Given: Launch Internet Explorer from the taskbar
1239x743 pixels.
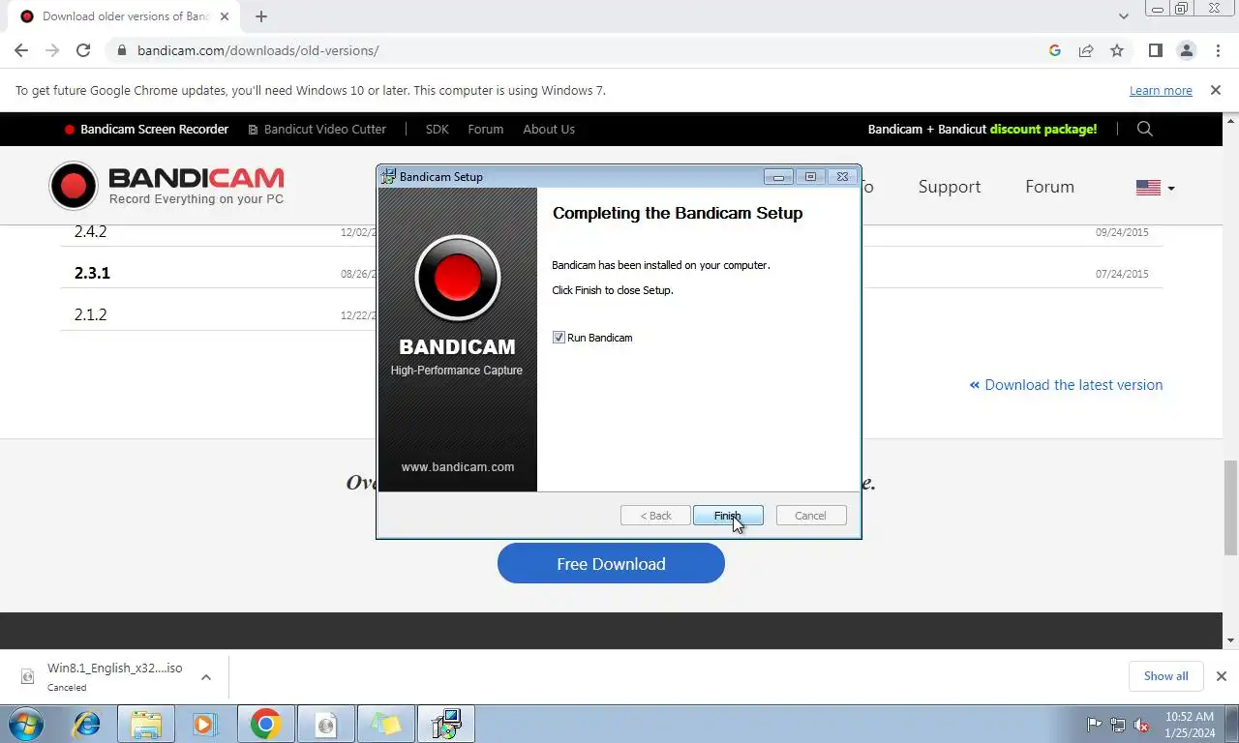Looking at the screenshot, I should (x=87, y=724).
